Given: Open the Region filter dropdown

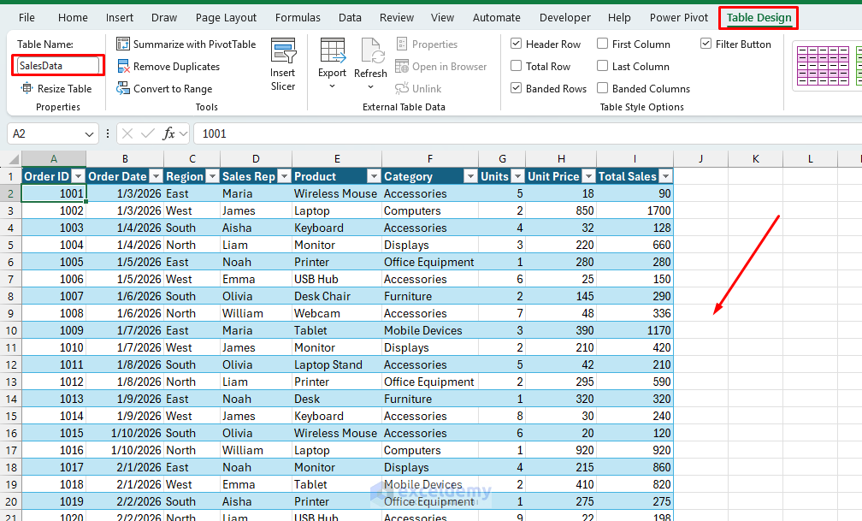Looking at the screenshot, I should 212,176.
